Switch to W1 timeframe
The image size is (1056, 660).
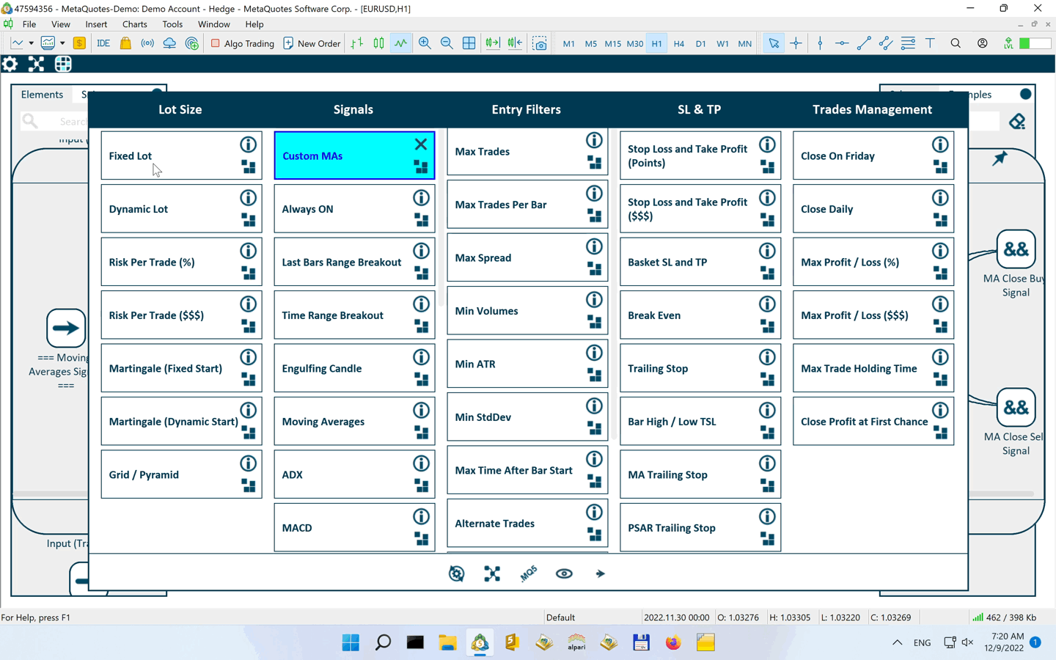722,43
